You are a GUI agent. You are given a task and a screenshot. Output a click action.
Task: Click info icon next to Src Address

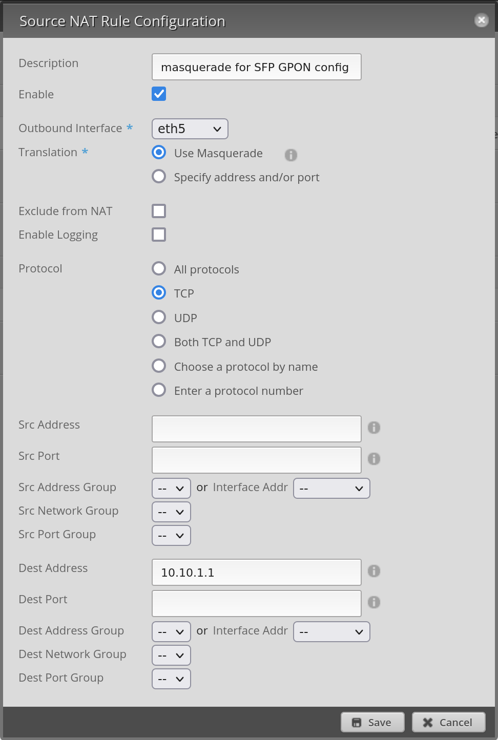374,428
